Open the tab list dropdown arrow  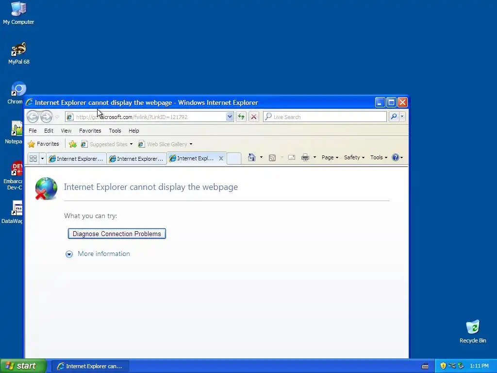[x=42, y=158]
